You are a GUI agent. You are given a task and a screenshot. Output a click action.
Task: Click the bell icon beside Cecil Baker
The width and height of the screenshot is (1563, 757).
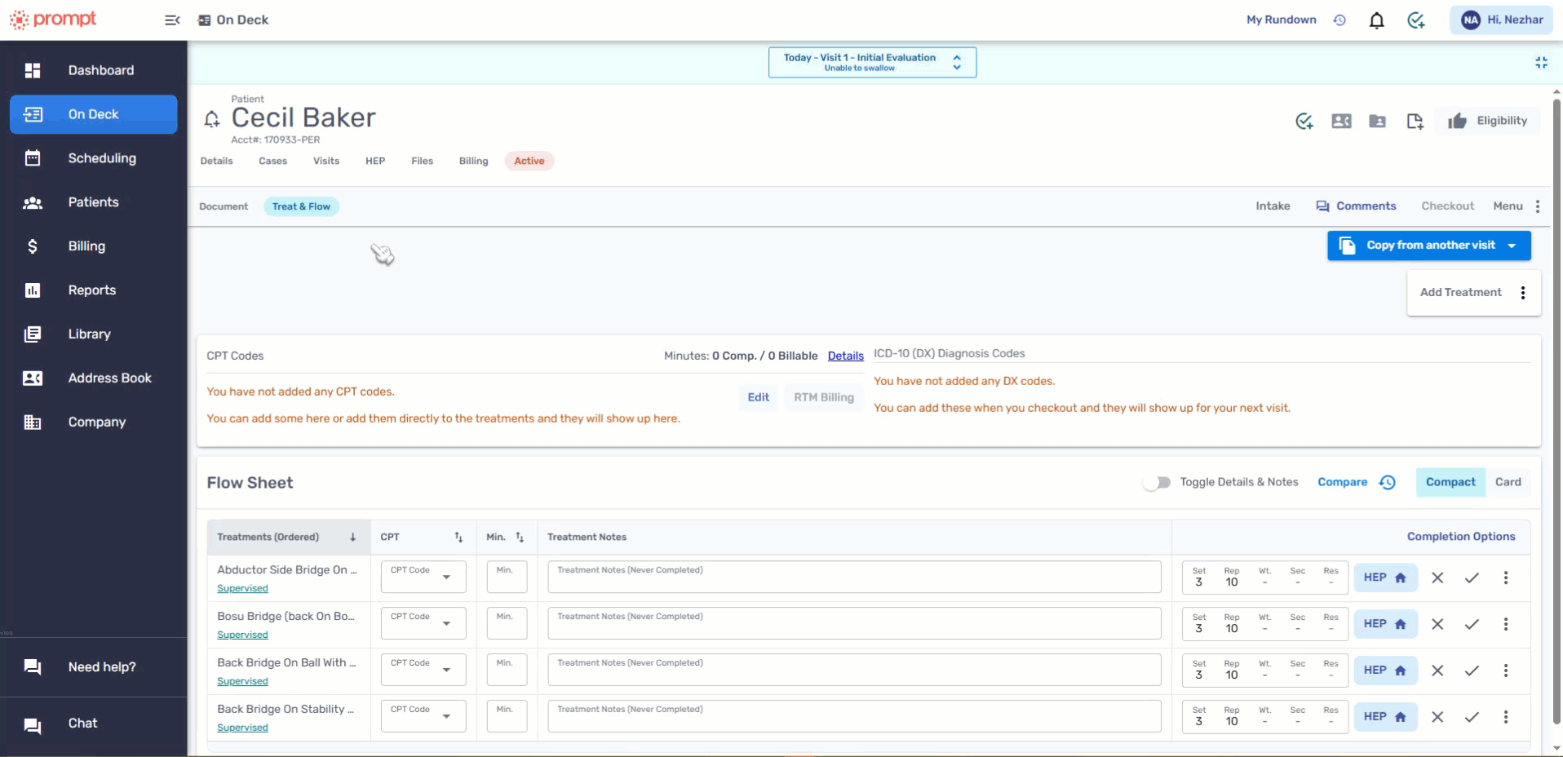coord(212,120)
